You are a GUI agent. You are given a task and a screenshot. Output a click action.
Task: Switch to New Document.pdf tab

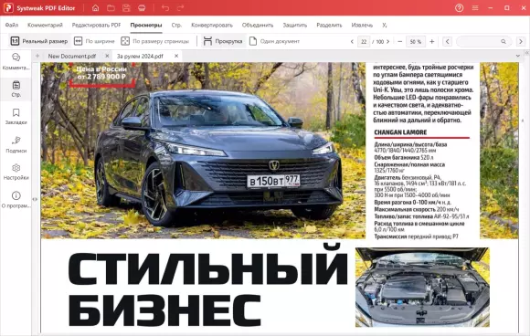(x=72, y=56)
